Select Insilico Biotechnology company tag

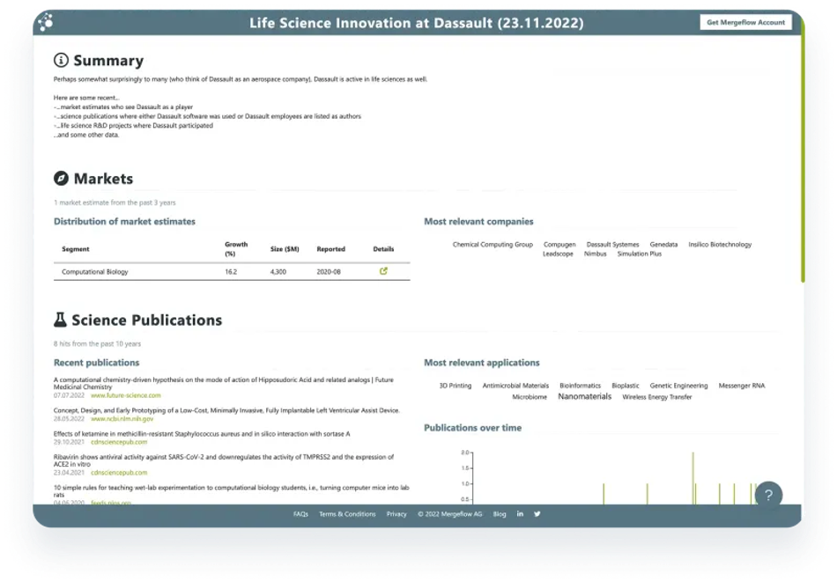pyautogui.click(x=720, y=244)
